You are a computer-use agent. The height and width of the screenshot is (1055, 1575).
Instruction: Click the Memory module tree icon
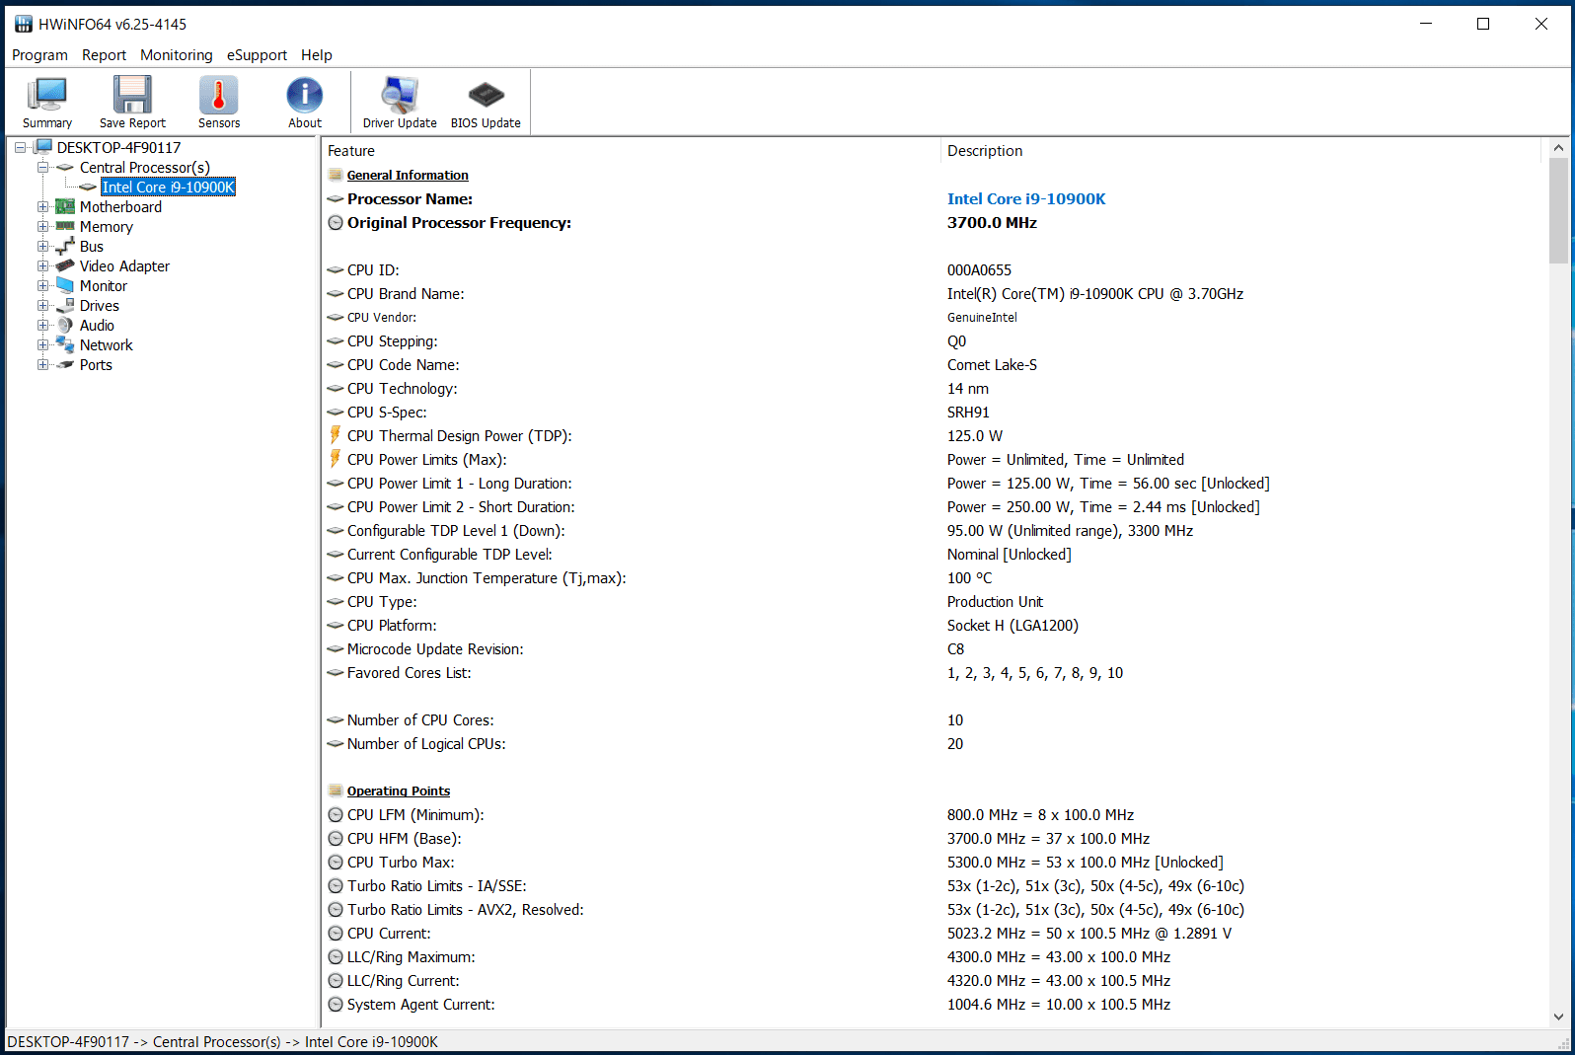click(x=65, y=226)
